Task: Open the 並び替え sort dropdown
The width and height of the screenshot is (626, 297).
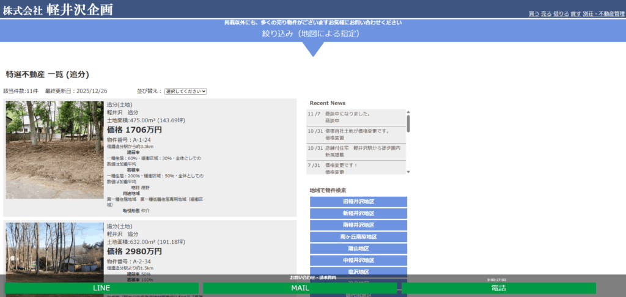Action: (186, 91)
